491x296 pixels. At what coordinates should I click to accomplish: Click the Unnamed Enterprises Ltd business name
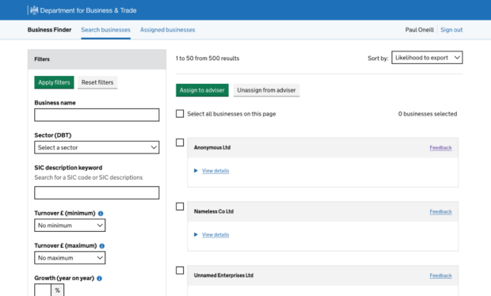click(x=223, y=275)
